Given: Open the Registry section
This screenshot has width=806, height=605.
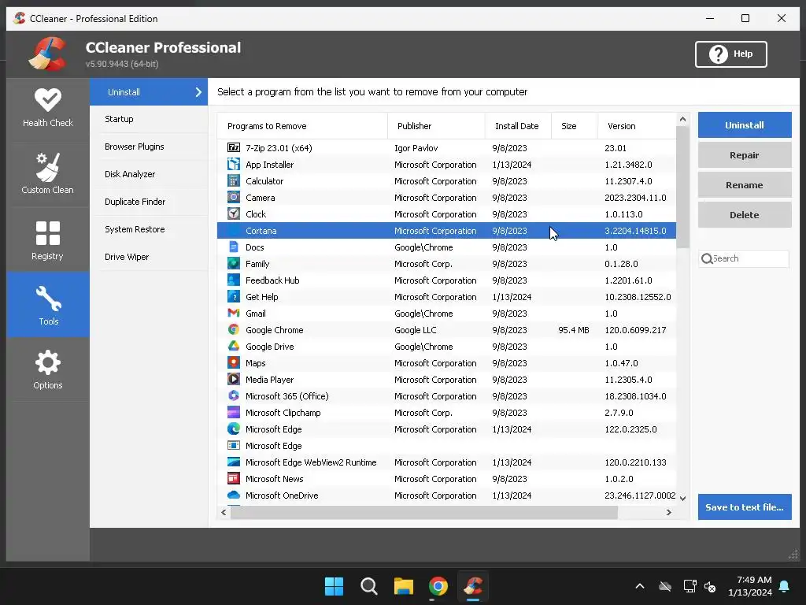Looking at the screenshot, I should click(x=48, y=241).
